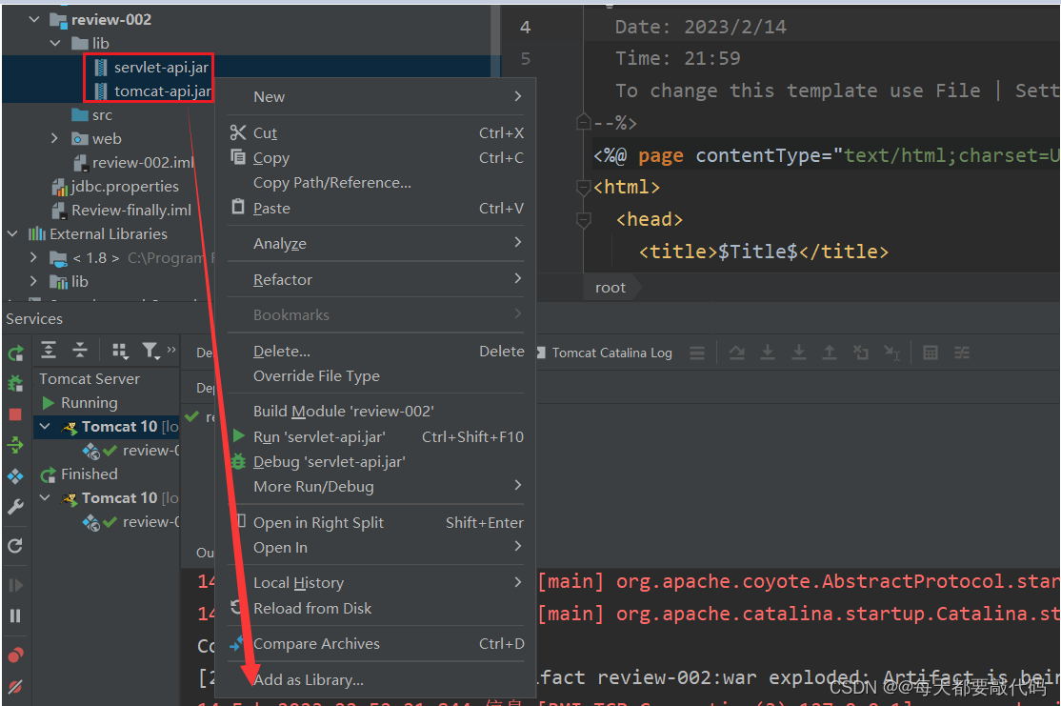Click the View Breakpoints red circles icon

[15, 655]
